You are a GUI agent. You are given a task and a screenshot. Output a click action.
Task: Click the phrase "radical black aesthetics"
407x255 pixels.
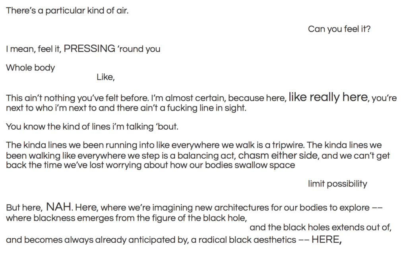pos(246,240)
